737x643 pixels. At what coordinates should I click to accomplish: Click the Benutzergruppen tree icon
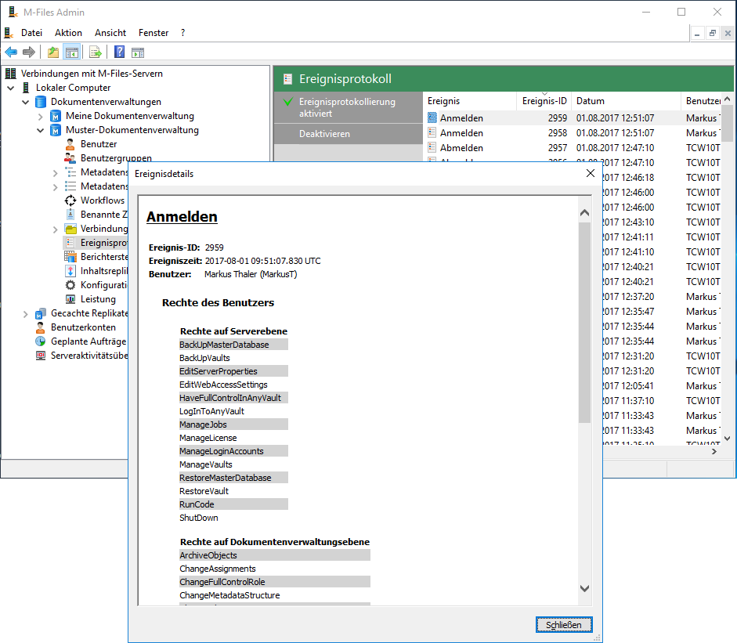(x=70, y=158)
